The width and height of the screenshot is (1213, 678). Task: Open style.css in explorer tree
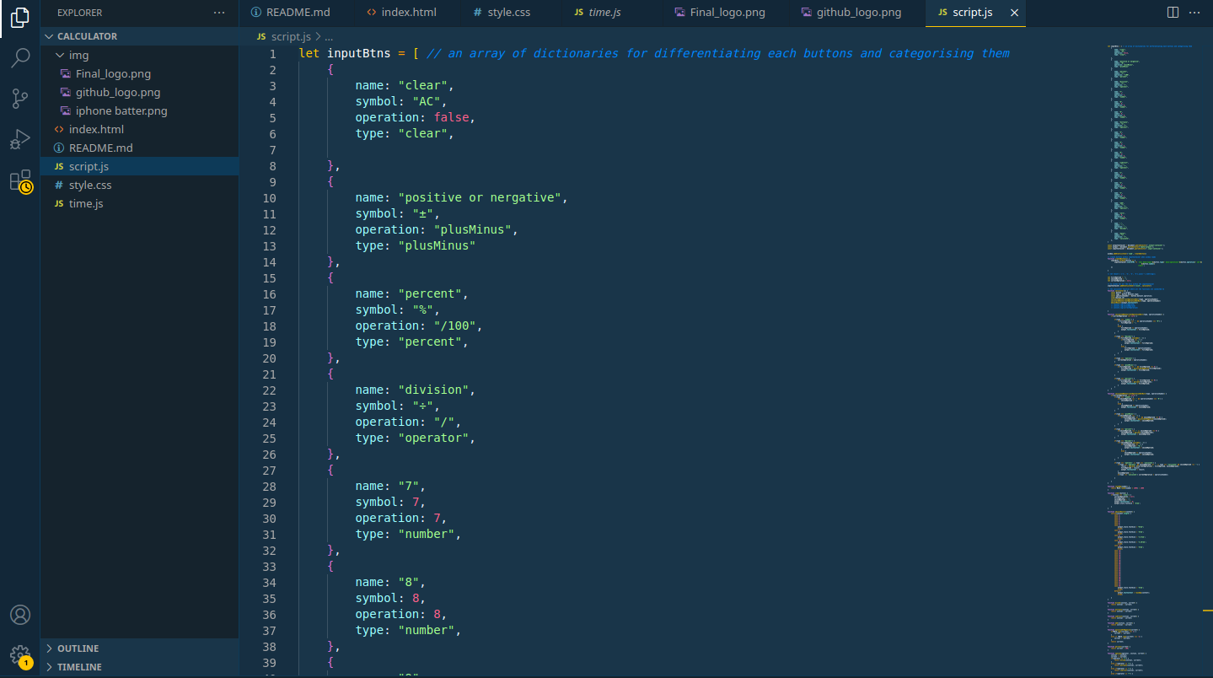[x=139, y=185]
